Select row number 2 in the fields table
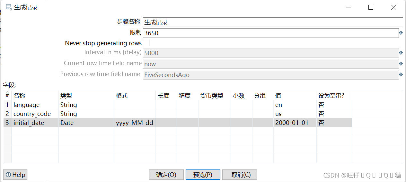 point(7,114)
